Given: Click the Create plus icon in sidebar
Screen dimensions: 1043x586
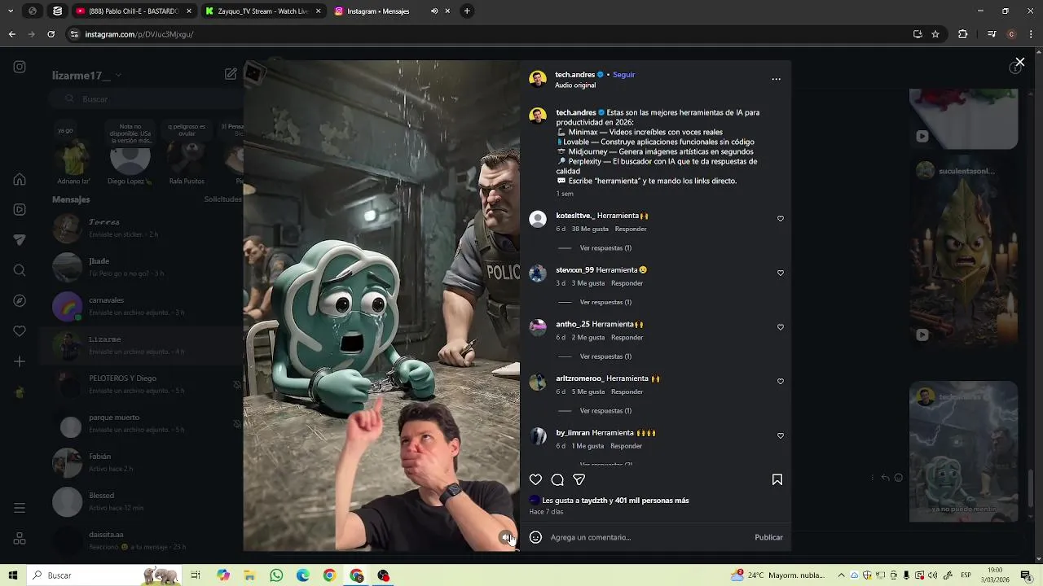Looking at the screenshot, I should tap(20, 361).
